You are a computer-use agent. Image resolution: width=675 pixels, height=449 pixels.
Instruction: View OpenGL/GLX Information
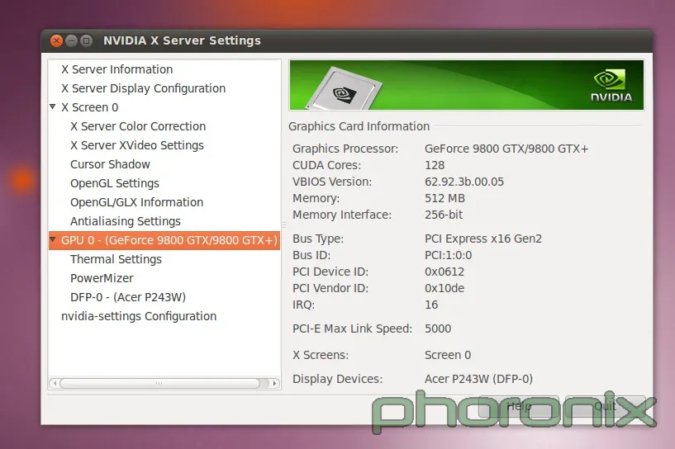[136, 202]
